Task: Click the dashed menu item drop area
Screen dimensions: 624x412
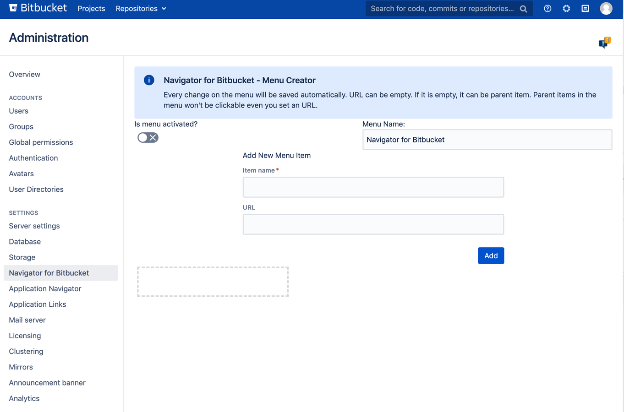Action: (213, 282)
